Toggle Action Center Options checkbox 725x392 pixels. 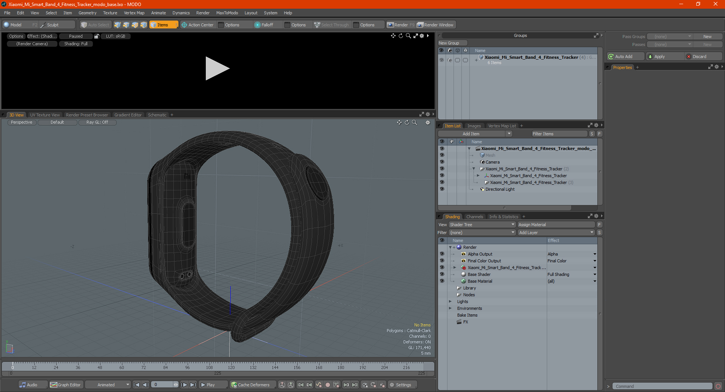coord(221,25)
